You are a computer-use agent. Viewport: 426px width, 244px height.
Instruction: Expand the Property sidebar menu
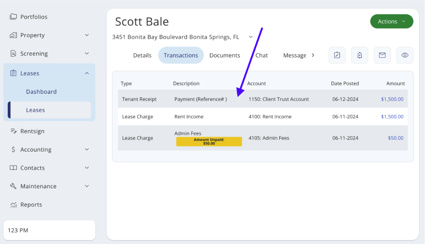click(49, 35)
